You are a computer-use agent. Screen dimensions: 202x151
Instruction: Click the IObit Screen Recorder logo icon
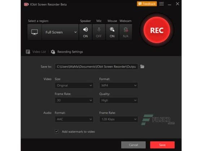(26, 4)
